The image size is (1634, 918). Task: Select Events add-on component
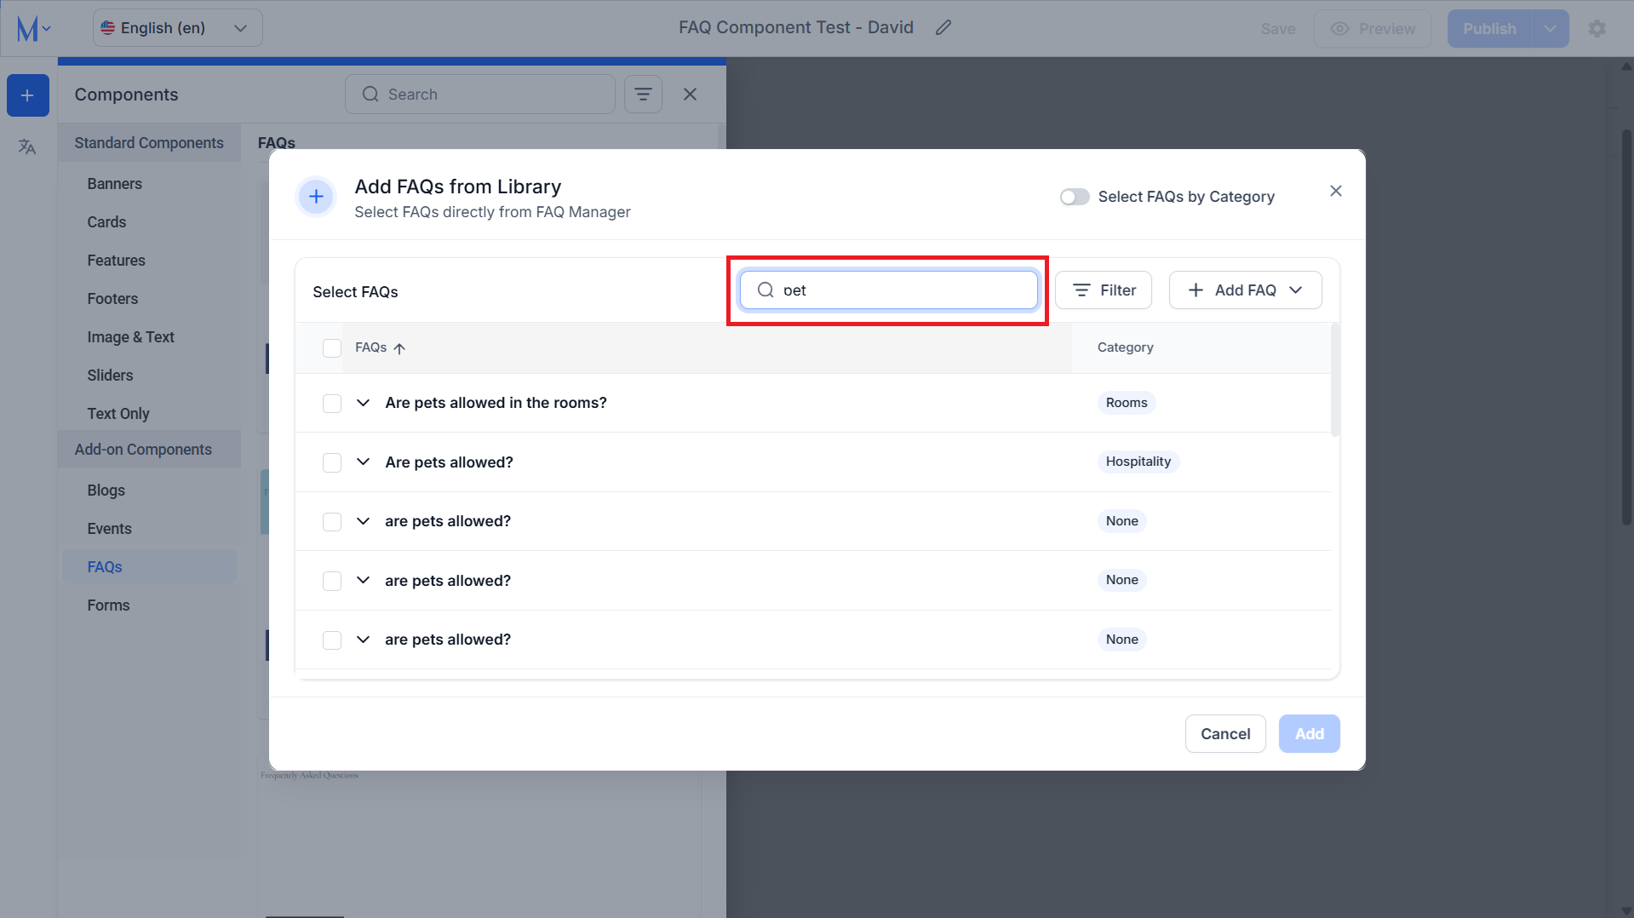point(109,529)
